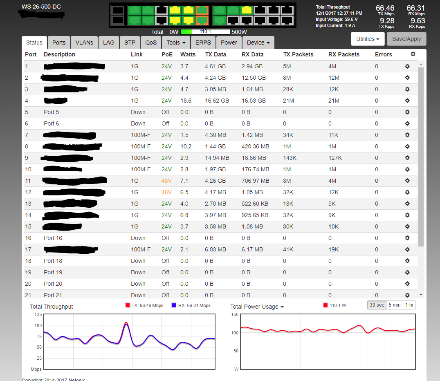440x381 pixels.
Task: Open settings gear for port 4 row
Action: [407, 101]
